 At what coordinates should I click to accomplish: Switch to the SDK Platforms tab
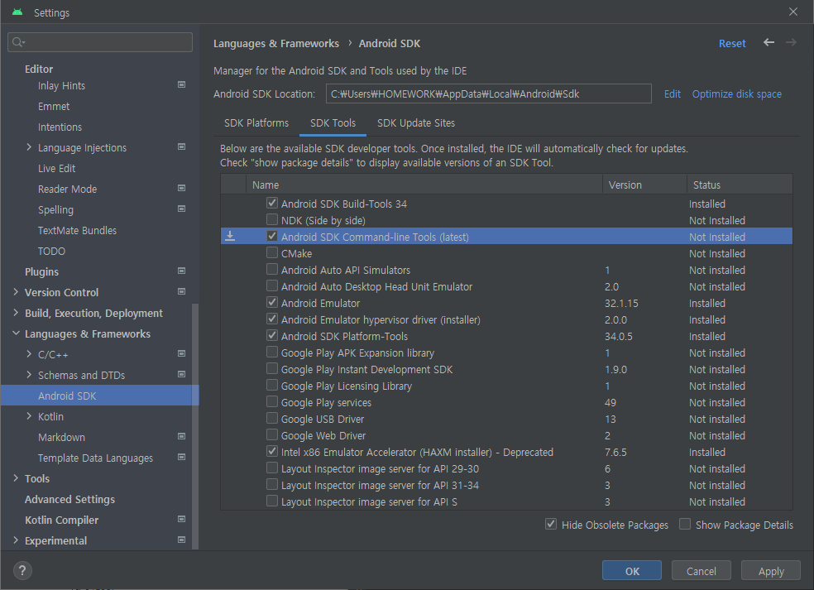pos(256,123)
